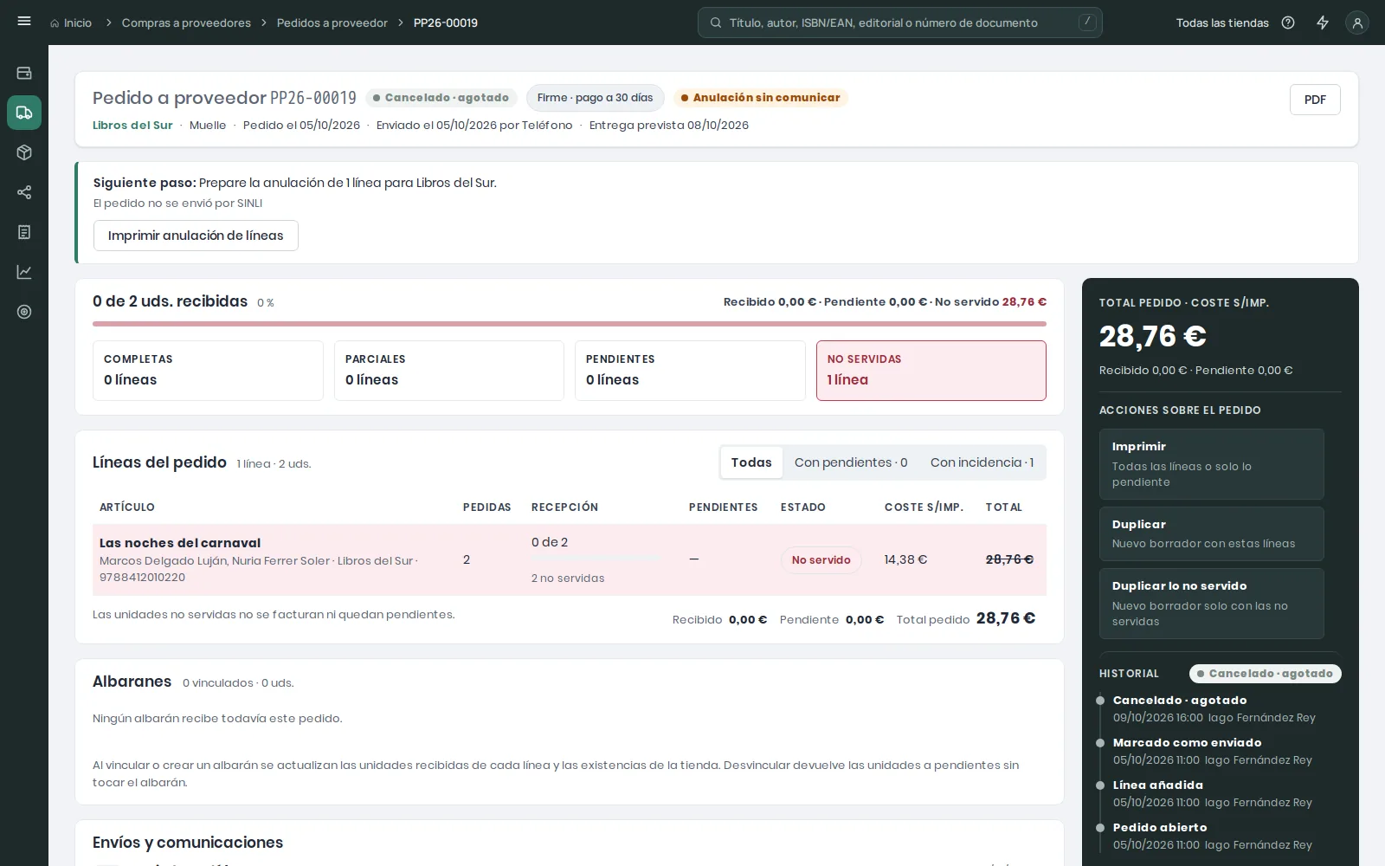Click the received units progress bar
This screenshot has width=1385, height=866.
click(570, 324)
